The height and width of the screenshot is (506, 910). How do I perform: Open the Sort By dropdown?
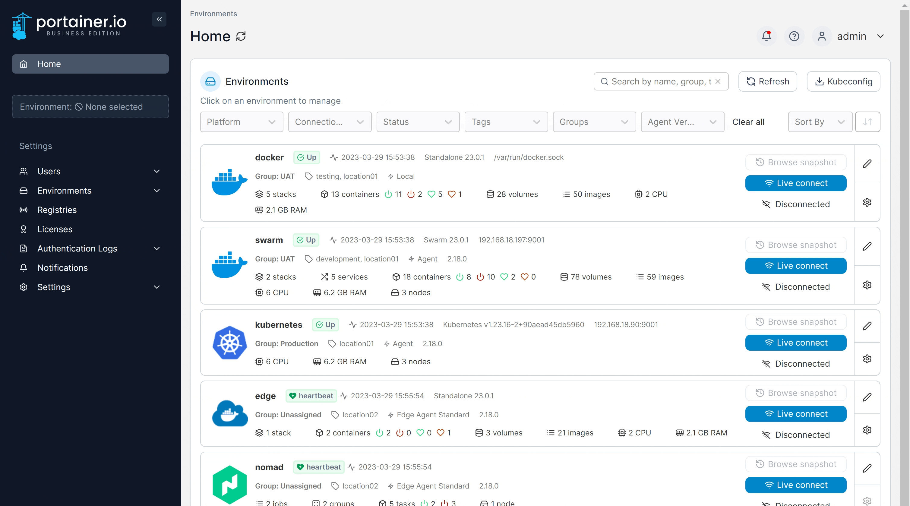click(820, 122)
